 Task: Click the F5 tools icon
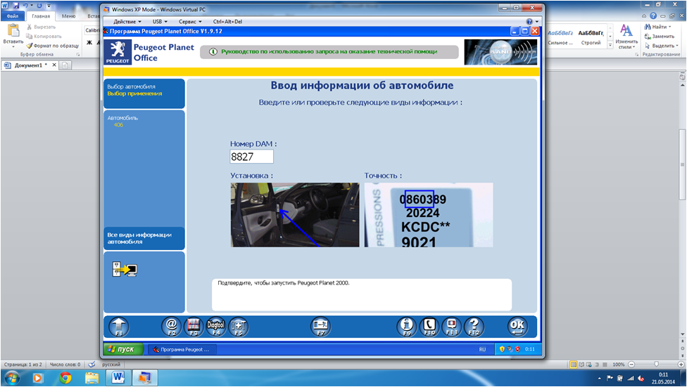click(x=239, y=327)
